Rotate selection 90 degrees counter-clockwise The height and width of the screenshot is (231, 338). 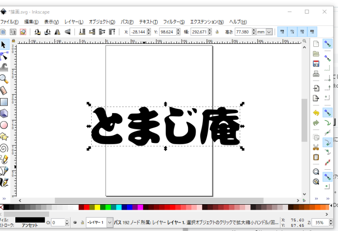pos(38,32)
